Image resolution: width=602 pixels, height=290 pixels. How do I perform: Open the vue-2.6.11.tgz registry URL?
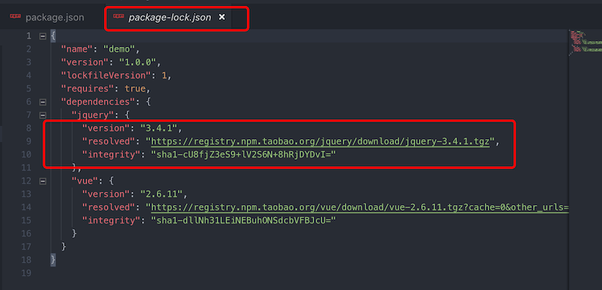point(360,207)
